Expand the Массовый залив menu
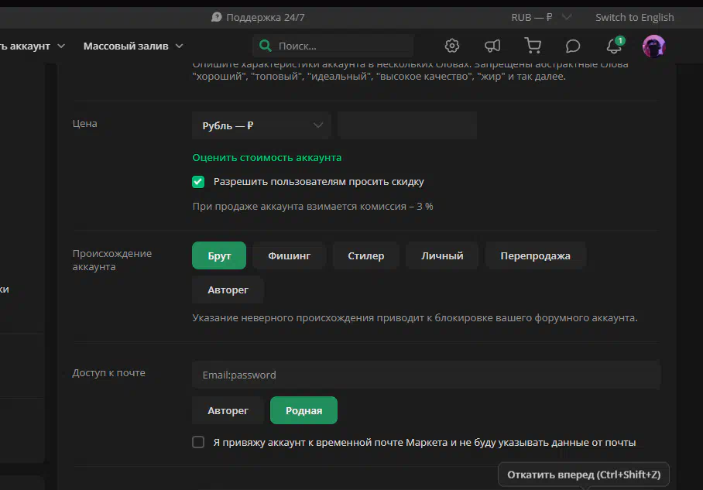Image resolution: width=703 pixels, height=490 pixels. (133, 46)
